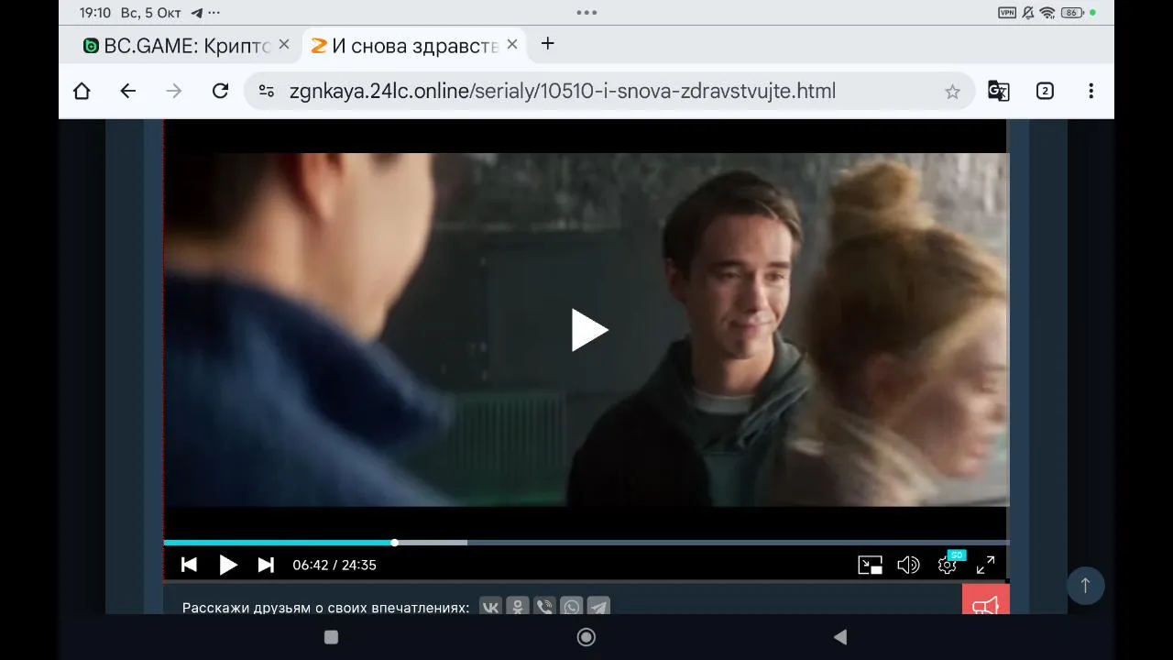This screenshot has width=1173, height=660.
Task: Reload the current page
Action: [220, 91]
